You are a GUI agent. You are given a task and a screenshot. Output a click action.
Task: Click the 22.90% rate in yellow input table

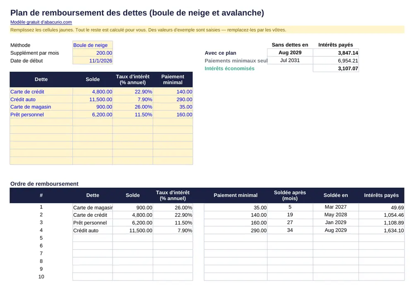133,92
